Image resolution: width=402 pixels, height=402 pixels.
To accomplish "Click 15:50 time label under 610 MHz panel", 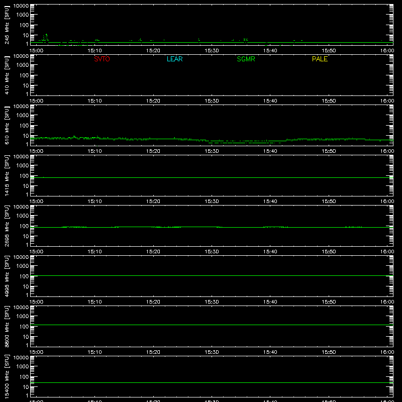I will point(329,151).
